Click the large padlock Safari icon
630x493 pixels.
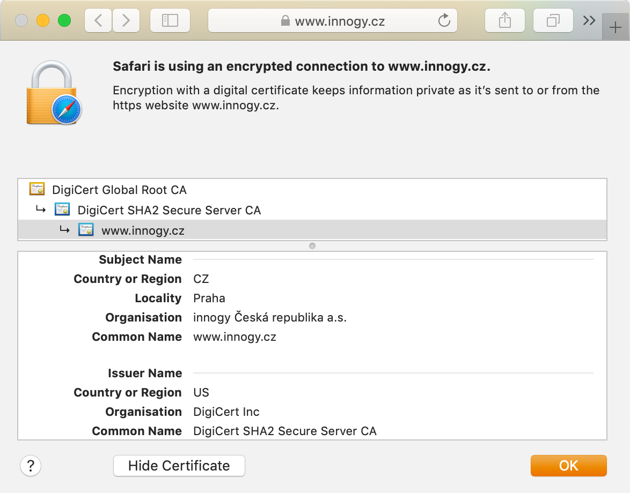click(x=54, y=93)
